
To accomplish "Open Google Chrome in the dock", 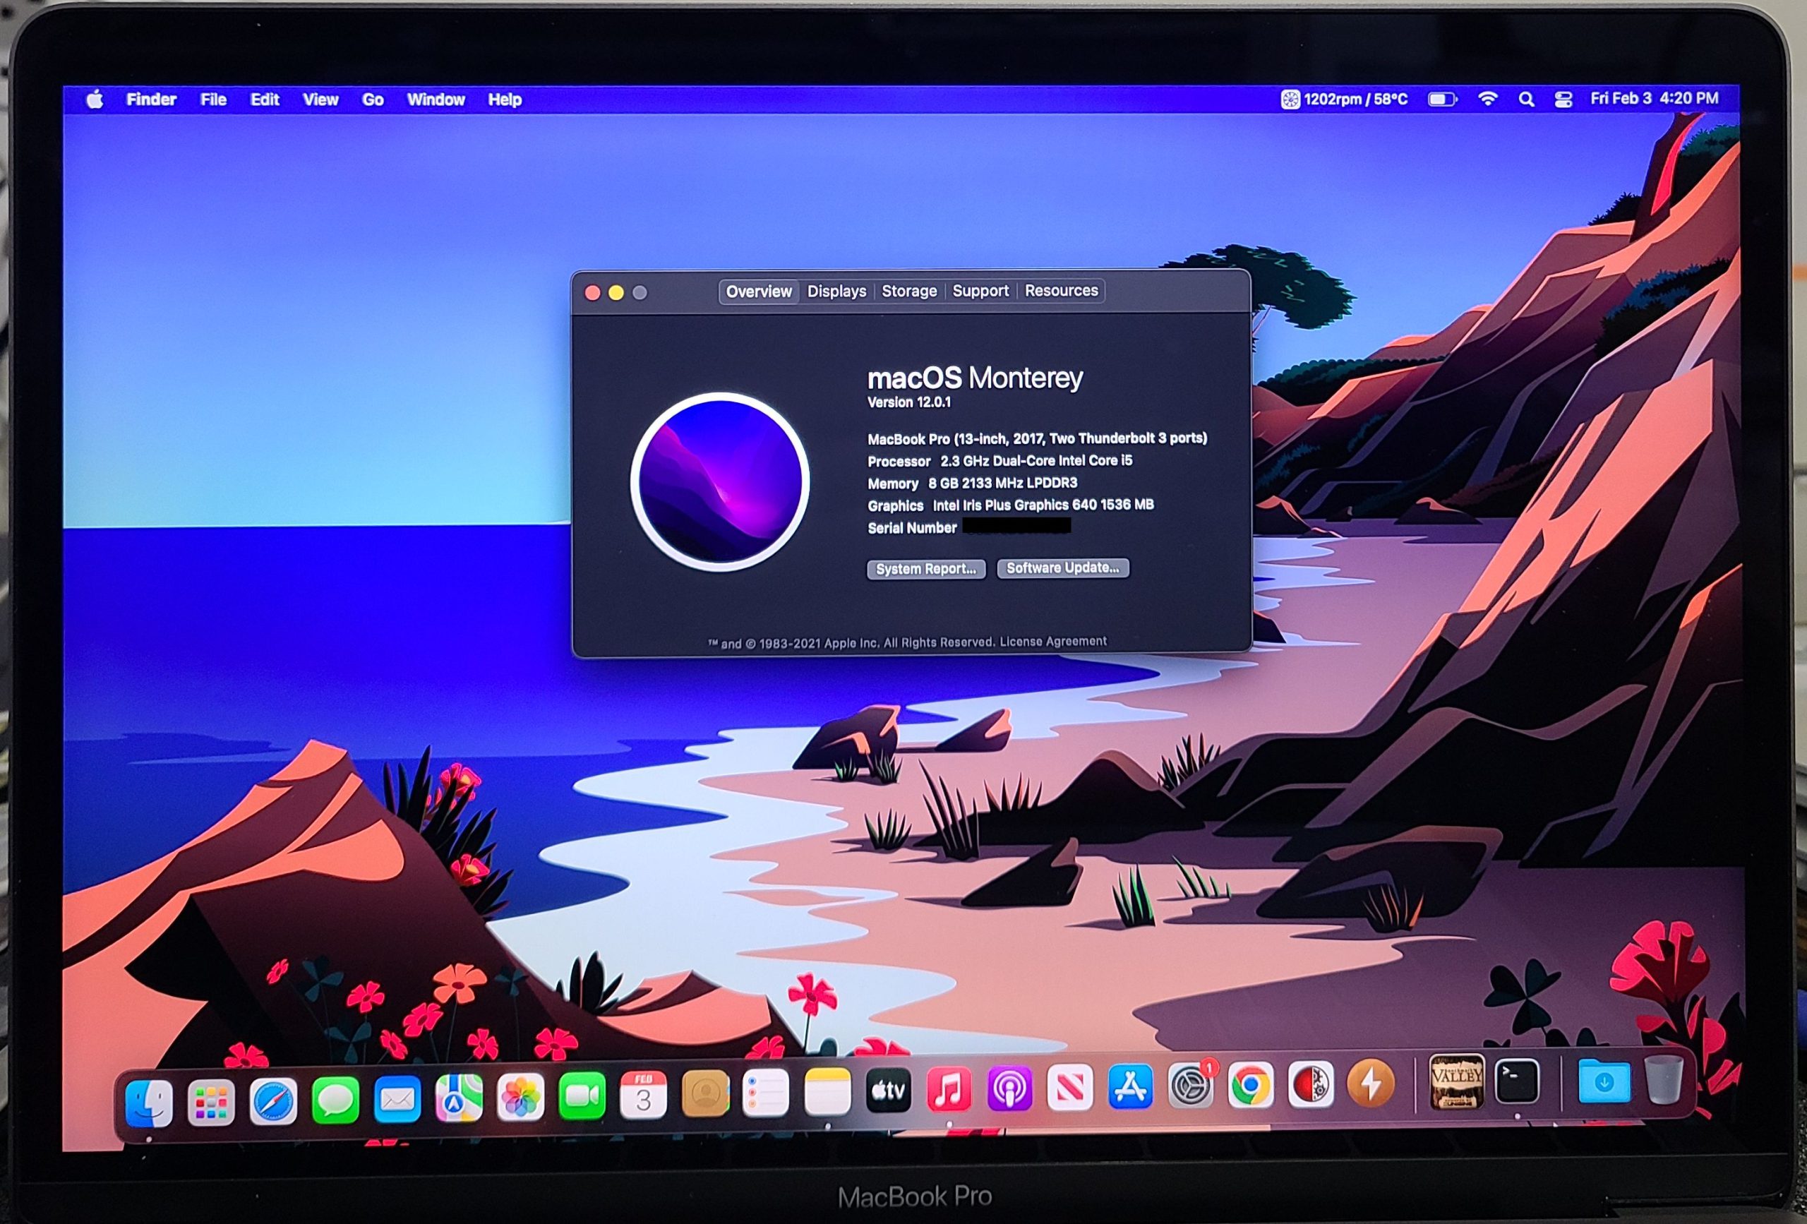I will pyautogui.click(x=1250, y=1084).
